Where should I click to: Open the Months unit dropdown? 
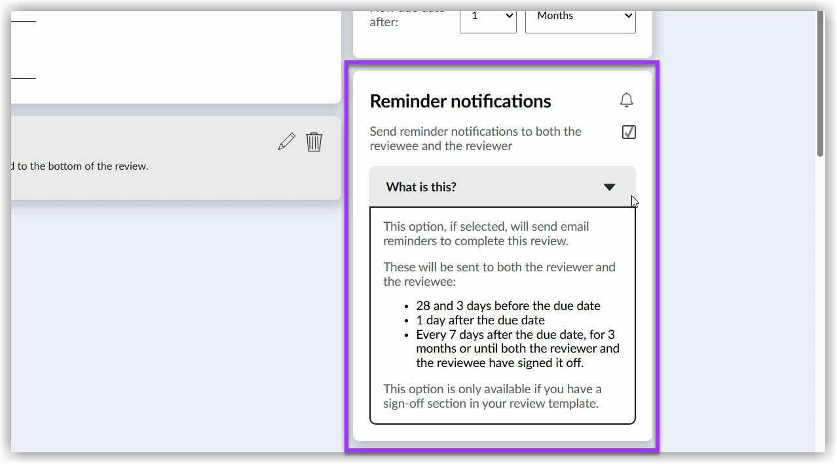pos(580,15)
